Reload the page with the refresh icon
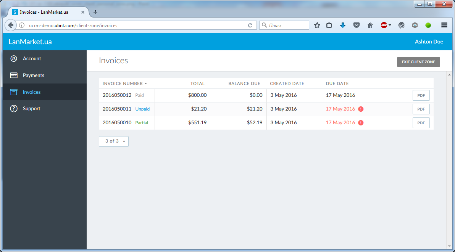The image size is (455, 252). click(250, 25)
